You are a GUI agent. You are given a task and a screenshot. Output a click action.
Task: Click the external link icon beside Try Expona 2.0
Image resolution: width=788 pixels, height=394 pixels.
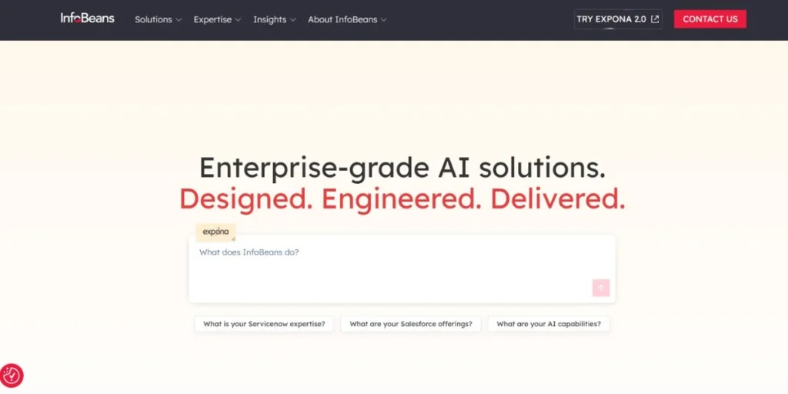655,19
